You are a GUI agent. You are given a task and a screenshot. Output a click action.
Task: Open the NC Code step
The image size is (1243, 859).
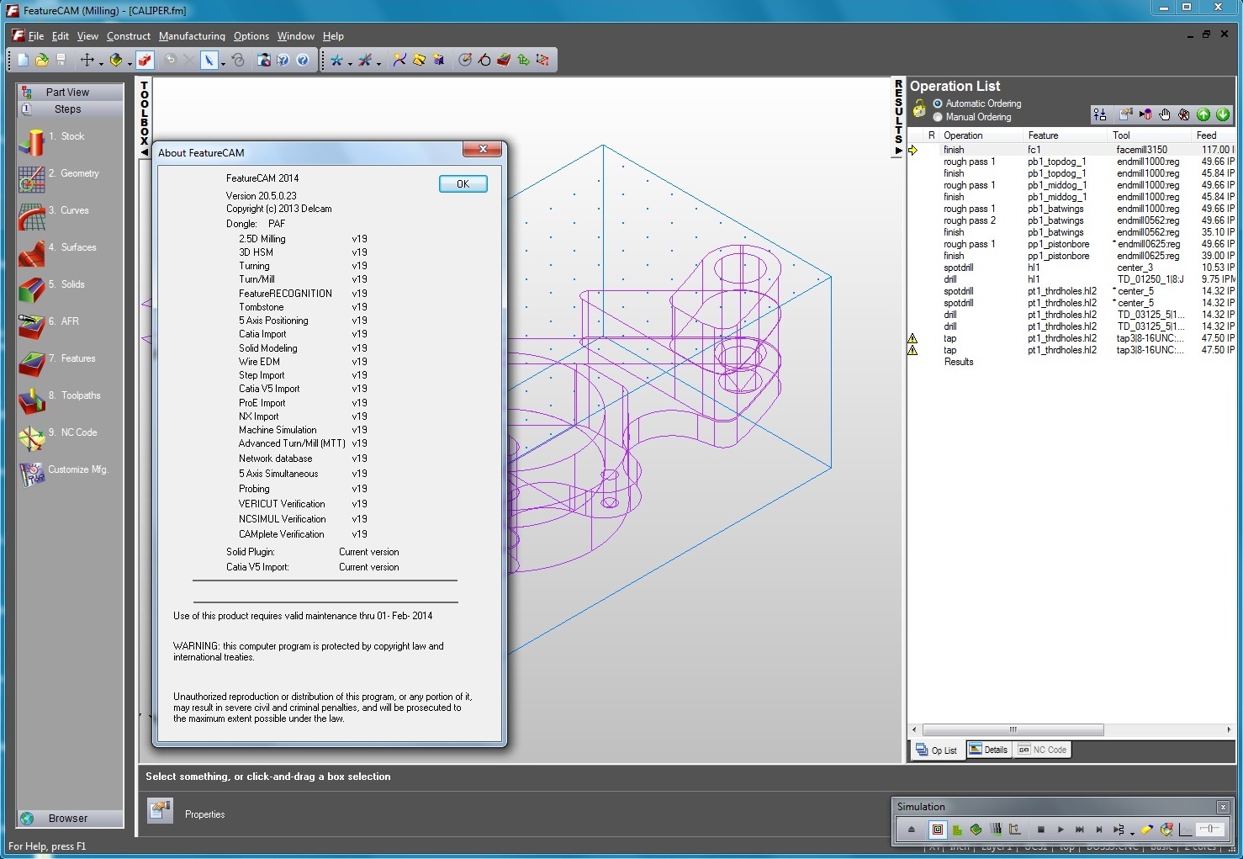point(57,437)
